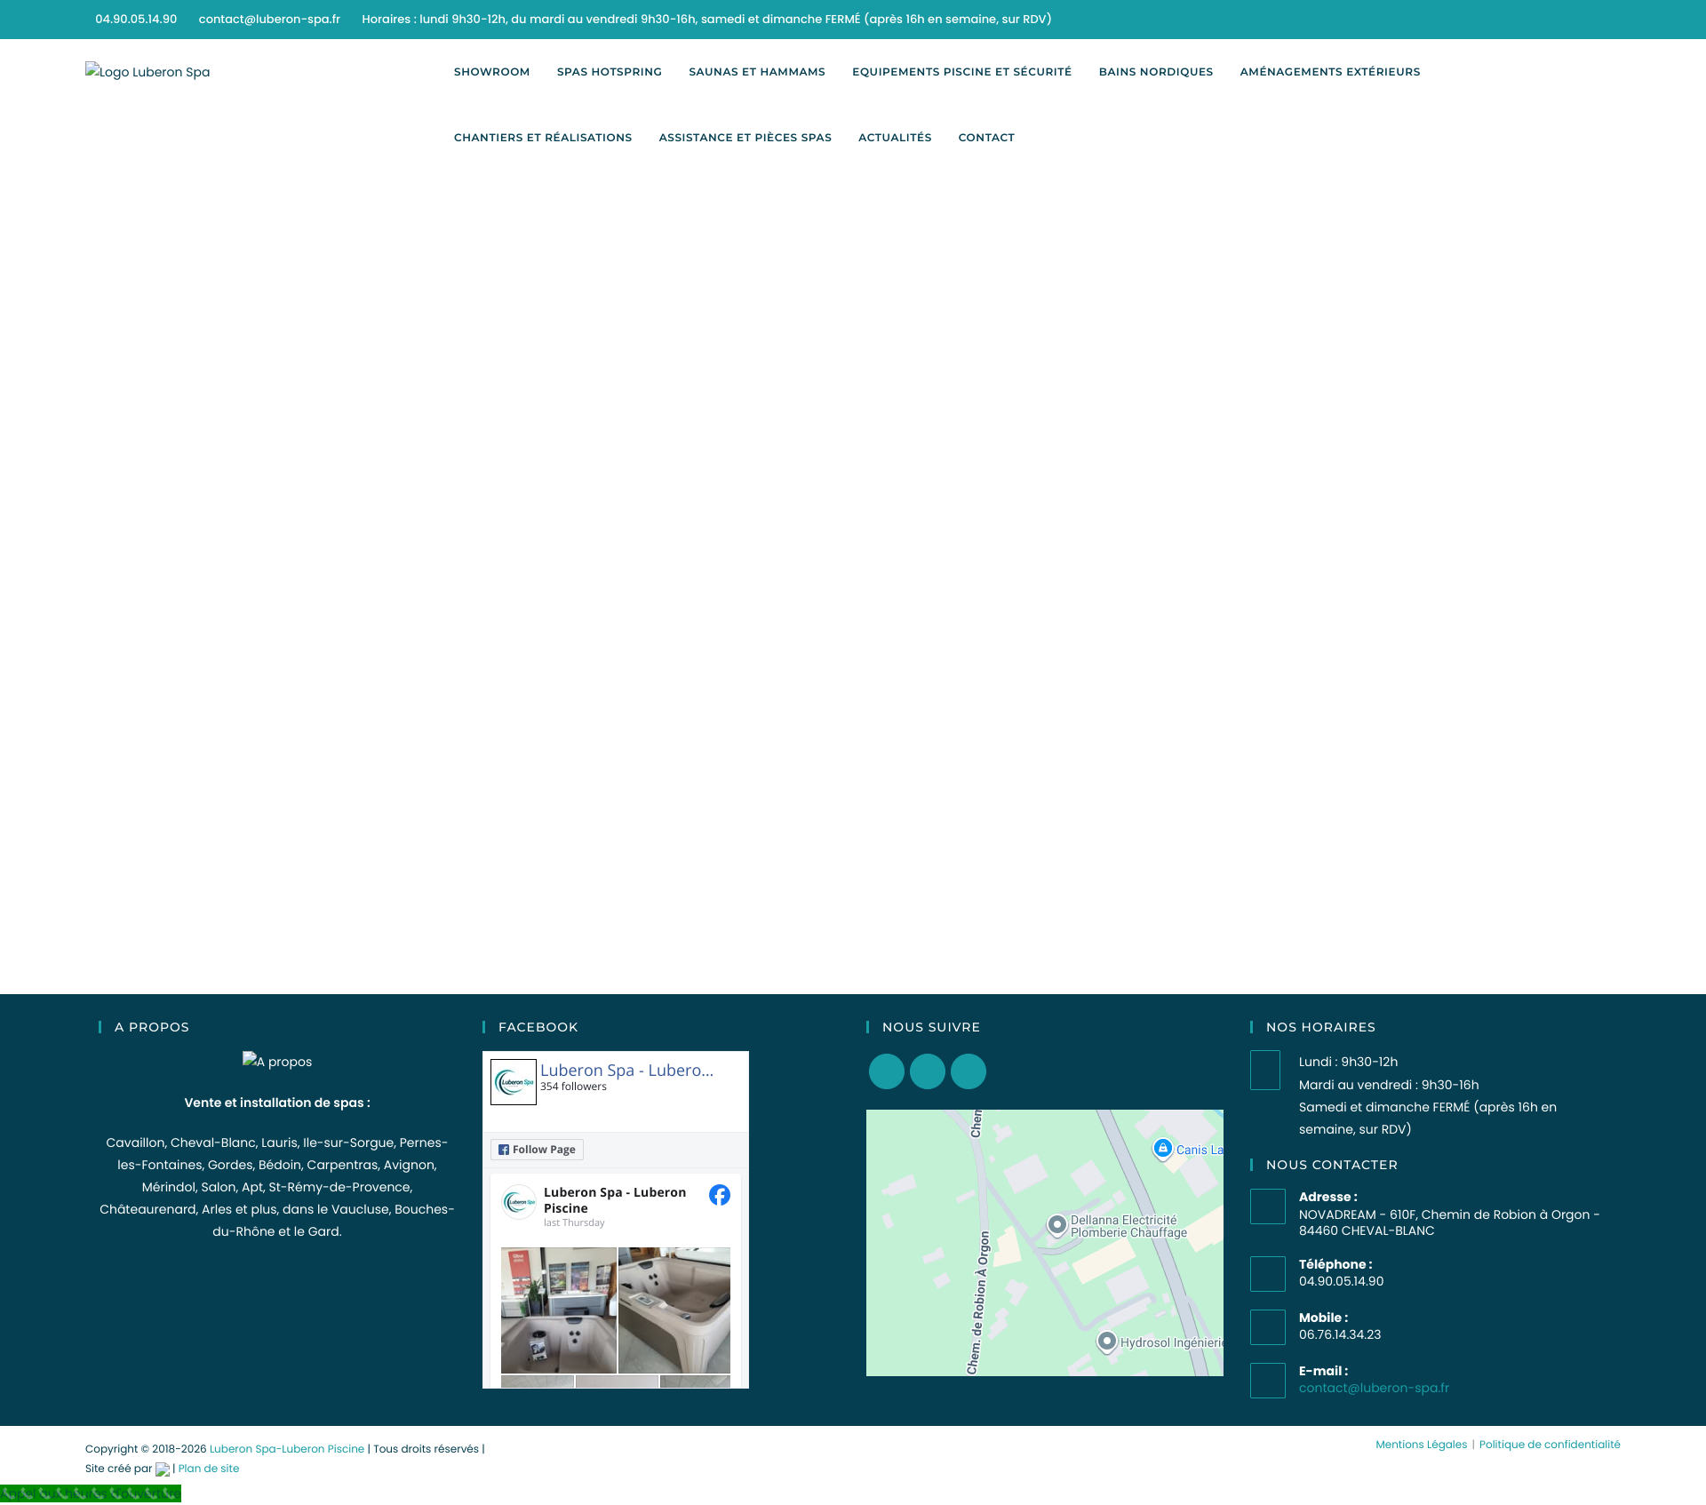This screenshot has height=1505, width=1706.
Task: Click the mobile number 06.76.14.34.23
Action: 1340,1334
